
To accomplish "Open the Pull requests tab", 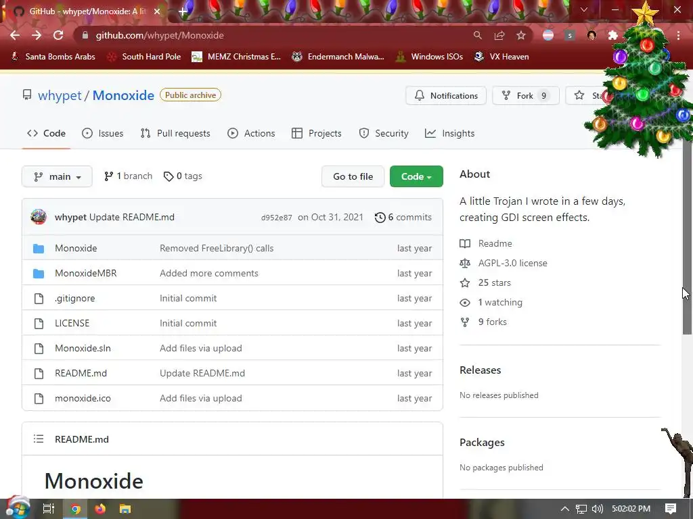I will 175,133.
